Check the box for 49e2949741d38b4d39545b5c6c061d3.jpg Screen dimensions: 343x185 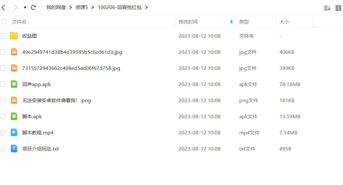3,52
